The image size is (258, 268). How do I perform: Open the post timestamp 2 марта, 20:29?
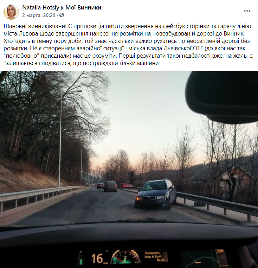pyautogui.click(x=39, y=15)
